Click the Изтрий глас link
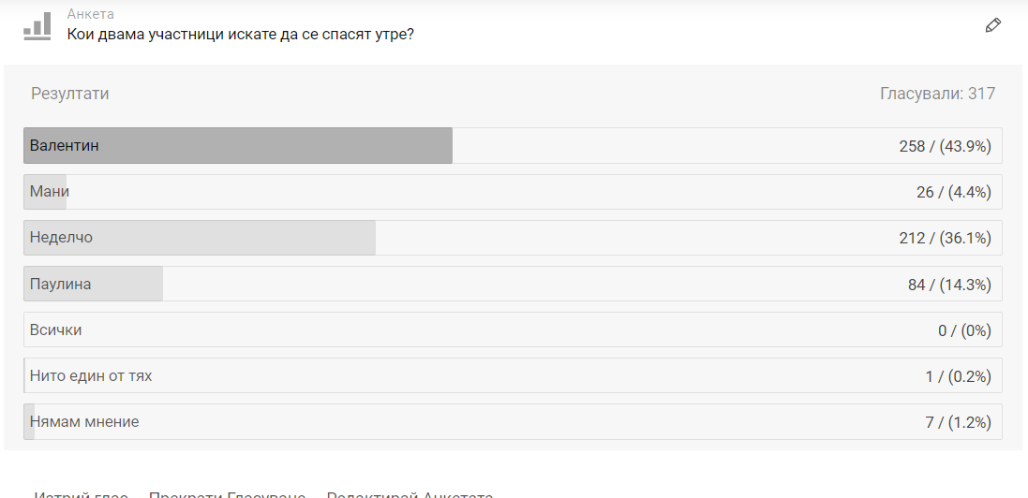 pos(82,493)
